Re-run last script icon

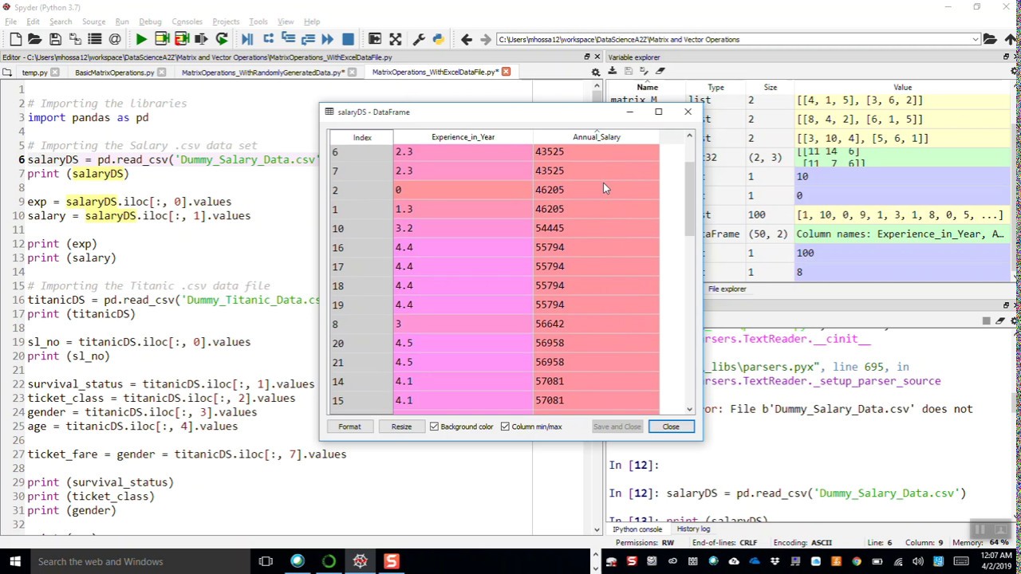tap(222, 39)
